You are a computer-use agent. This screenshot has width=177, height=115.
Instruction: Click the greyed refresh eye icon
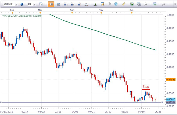coord(109,4)
